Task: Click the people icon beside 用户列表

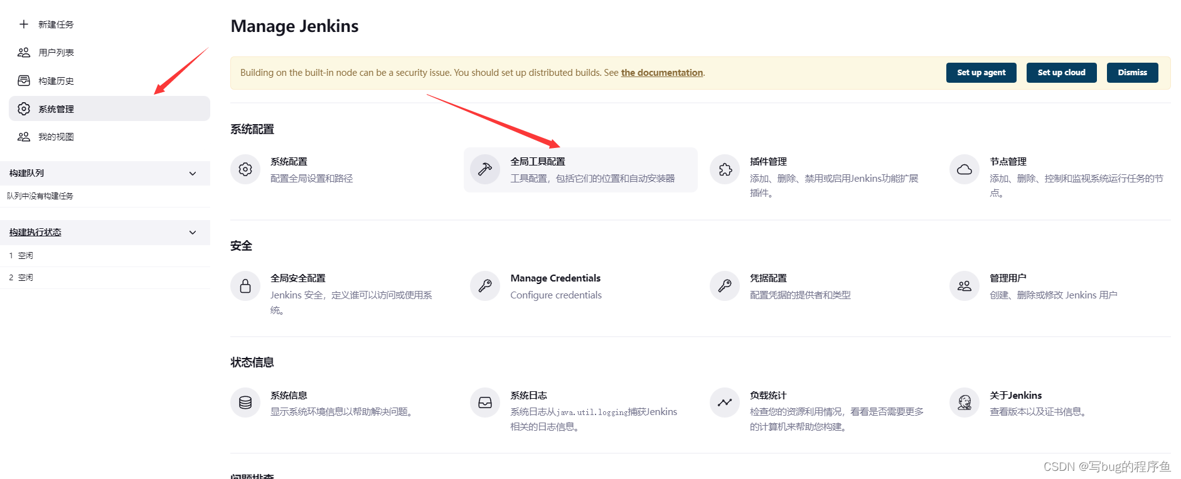Action: [24, 52]
